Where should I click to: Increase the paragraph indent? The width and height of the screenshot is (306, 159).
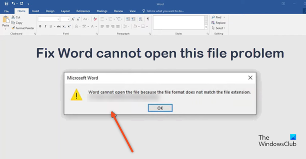133,19
